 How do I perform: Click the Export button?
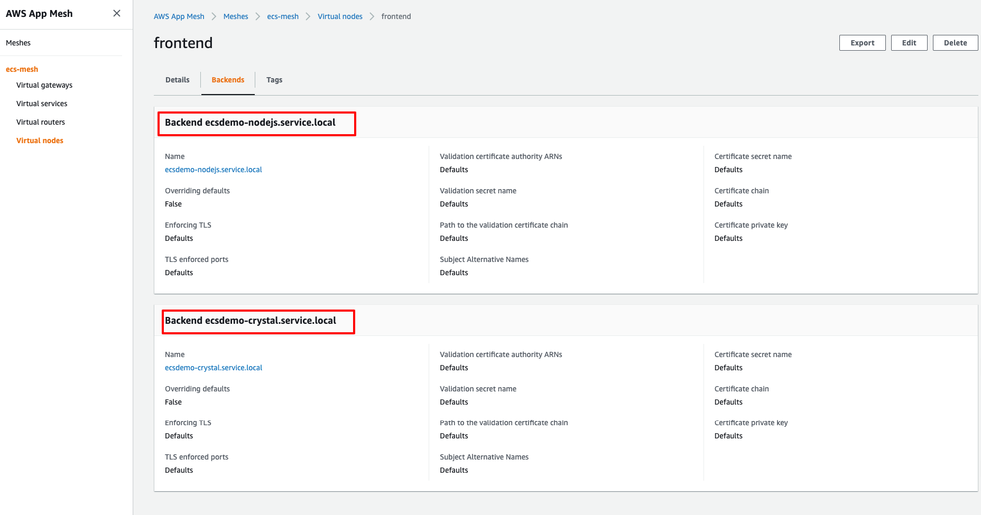[x=862, y=43]
